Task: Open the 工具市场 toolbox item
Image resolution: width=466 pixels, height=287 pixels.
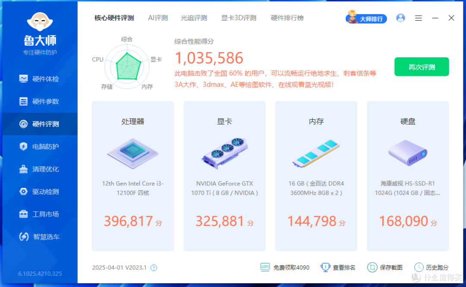Action: click(40, 214)
